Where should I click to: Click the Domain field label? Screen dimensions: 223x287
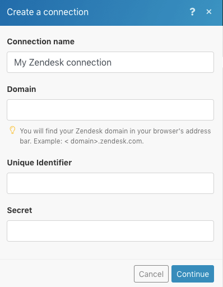click(21, 89)
